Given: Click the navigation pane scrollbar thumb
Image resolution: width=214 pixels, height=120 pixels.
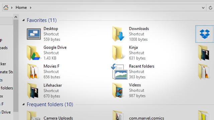Looking at the screenshot, I should (16, 66).
